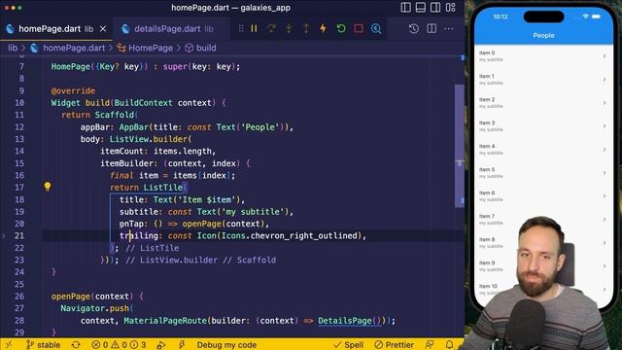The height and width of the screenshot is (350, 622).
Task: Toggle the secondary sidebar layout icon
Action: [x=435, y=8]
